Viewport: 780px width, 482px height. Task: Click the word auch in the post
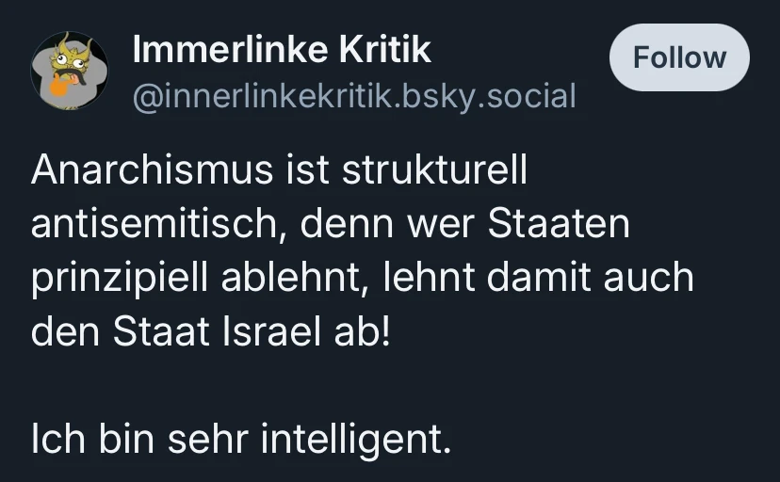click(x=649, y=280)
